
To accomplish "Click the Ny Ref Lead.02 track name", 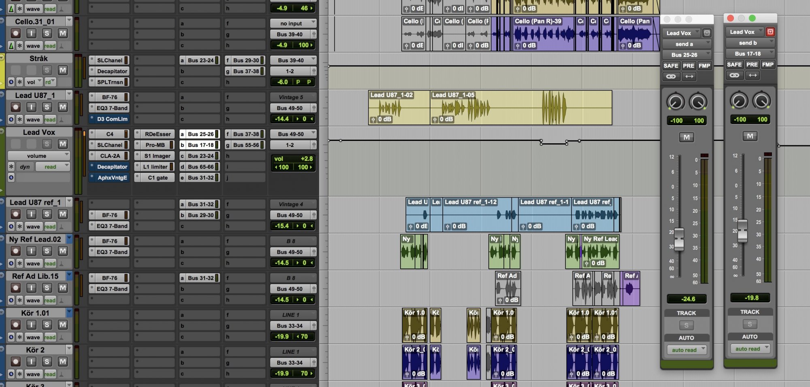I will pyautogui.click(x=35, y=239).
